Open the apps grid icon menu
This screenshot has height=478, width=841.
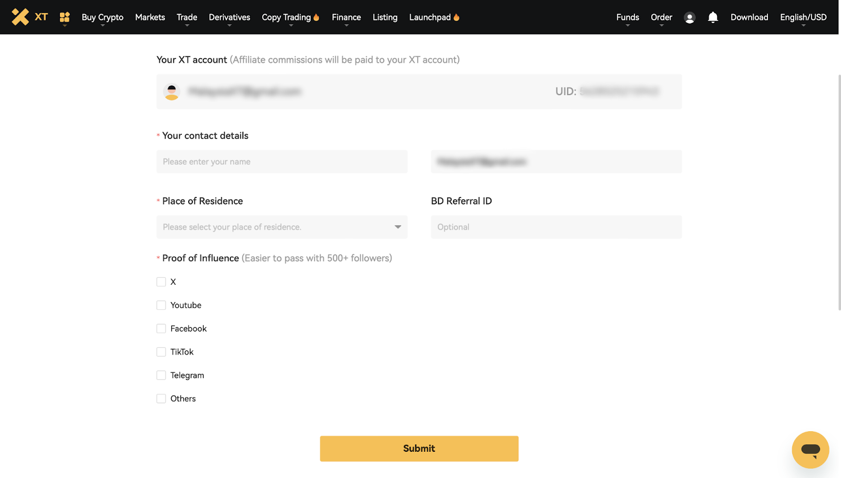pos(65,17)
